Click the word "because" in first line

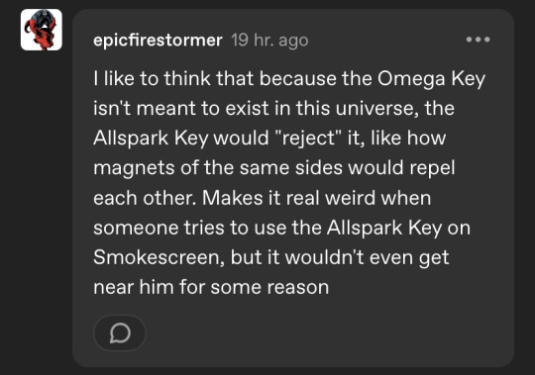click(x=298, y=79)
